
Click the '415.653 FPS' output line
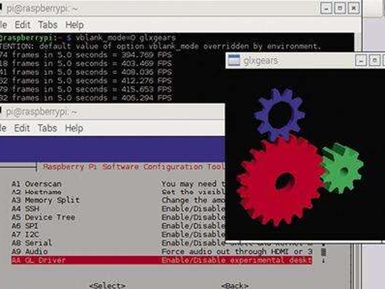(86, 89)
